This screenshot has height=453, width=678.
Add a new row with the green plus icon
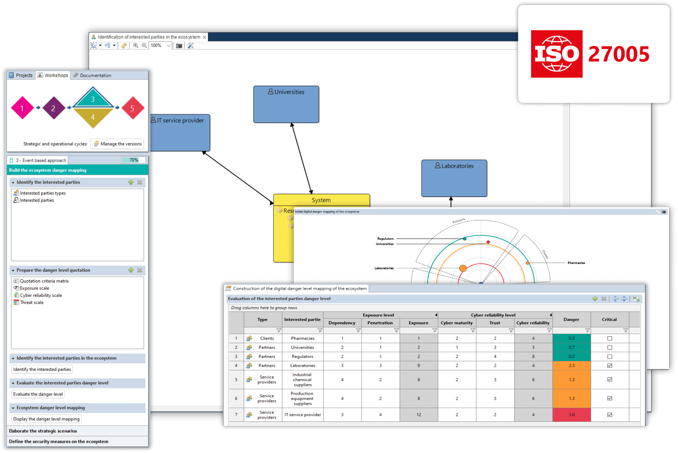(x=595, y=298)
